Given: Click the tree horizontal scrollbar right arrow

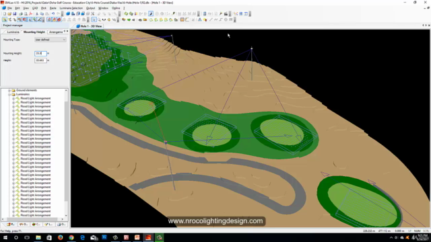Looking at the screenshot, I should point(63,219).
